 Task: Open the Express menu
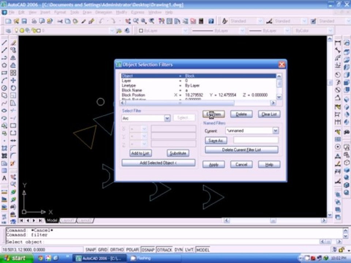137,12
